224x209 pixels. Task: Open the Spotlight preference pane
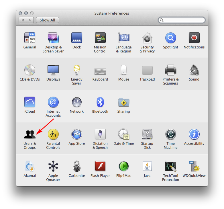pyautogui.click(x=170, y=38)
